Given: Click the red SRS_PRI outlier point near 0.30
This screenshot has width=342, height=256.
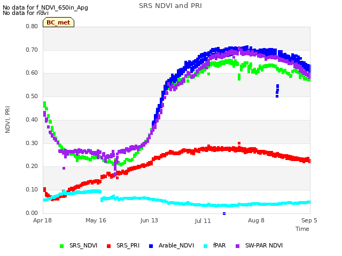Looking at the screenshot, I should point(239,143).
